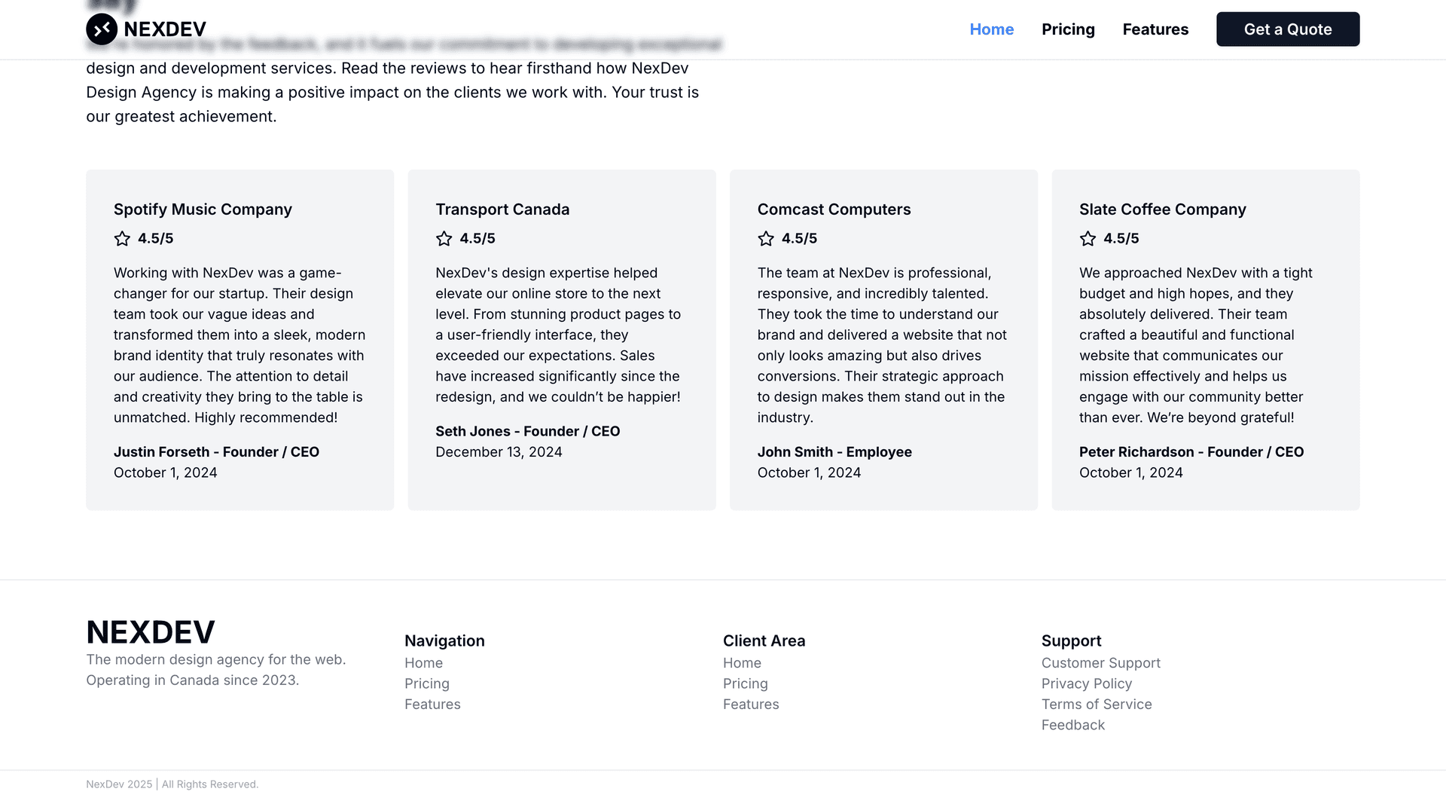Open the Features link in top navigation bar
This screenshot has width=1446, height=798.
coord(1155,29)
